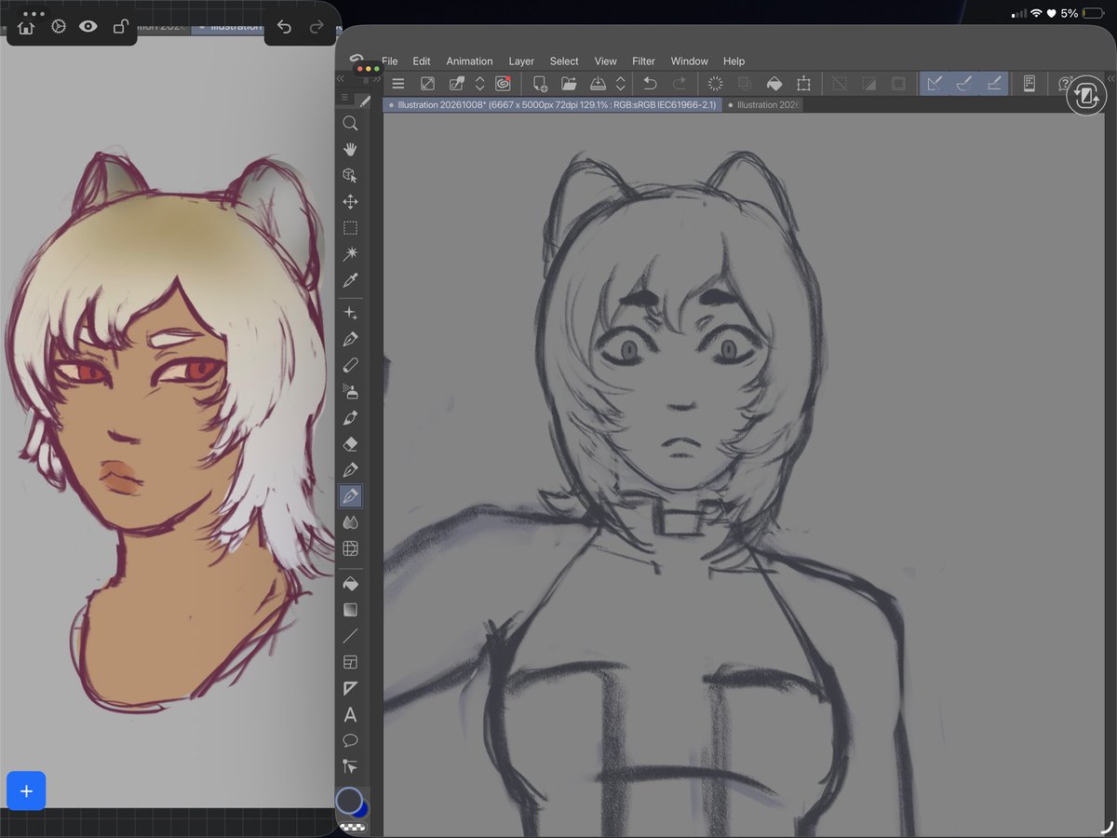This screenshot has width=1117, height=838.
Task: Go home in the left app
Action: coord(26,28)
